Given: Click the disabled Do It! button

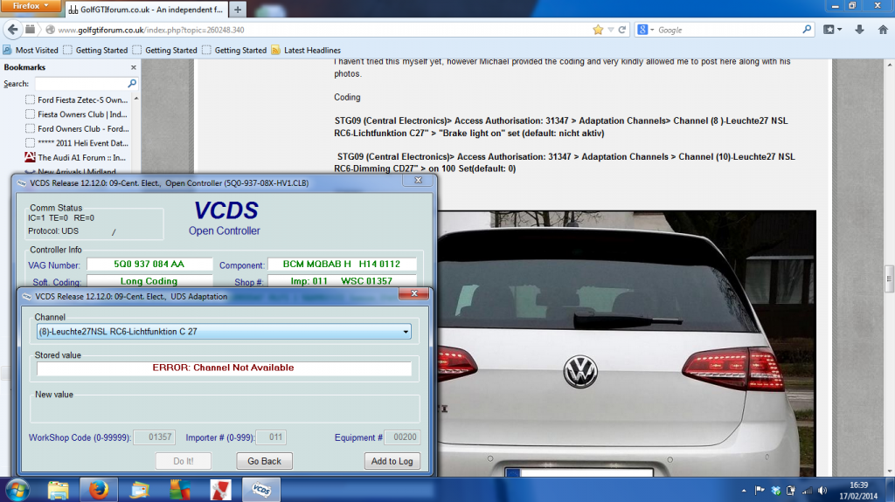Looking at the screenshot, I should [184, 461].
